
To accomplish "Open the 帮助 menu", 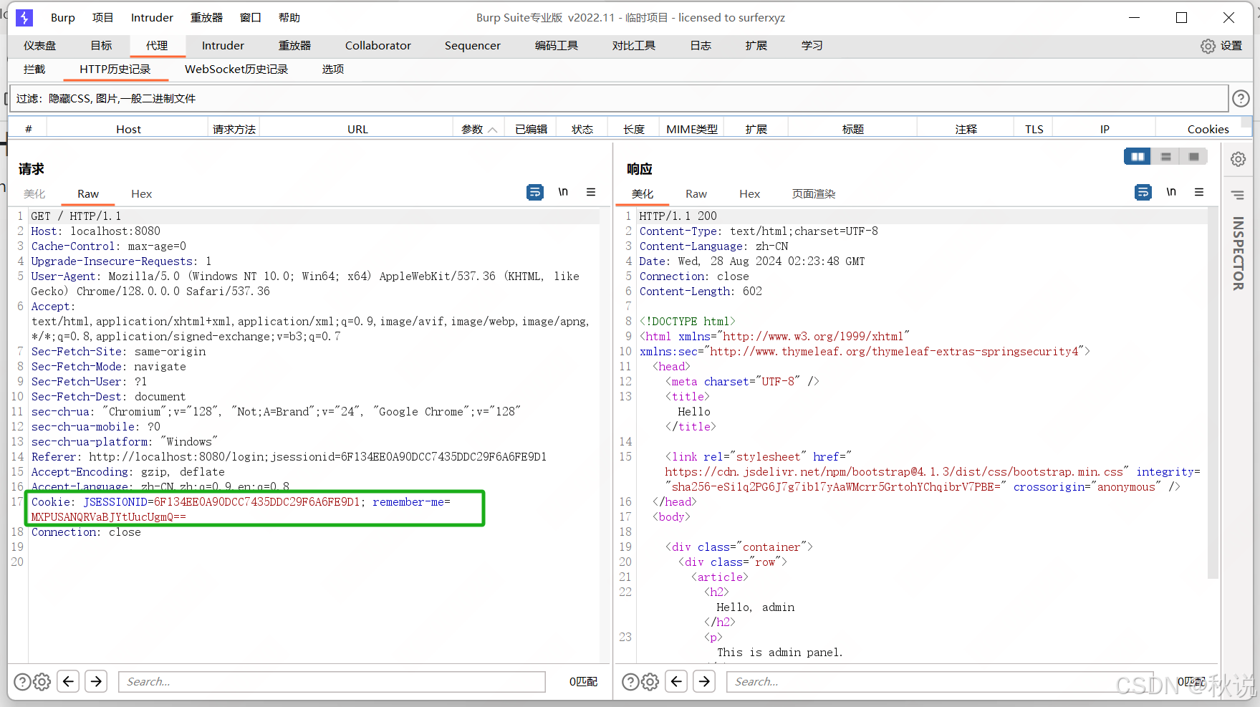I will [289, 18].
